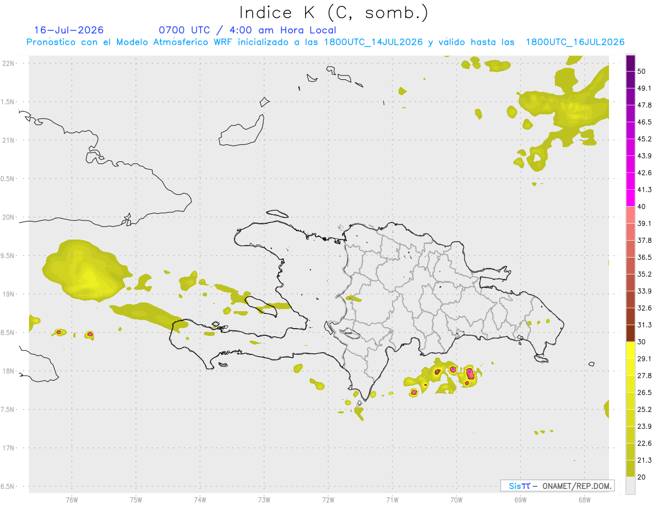The image size is (656, 507).
Task: Click the latitude label '20N'
Action: tap(9, 217)
